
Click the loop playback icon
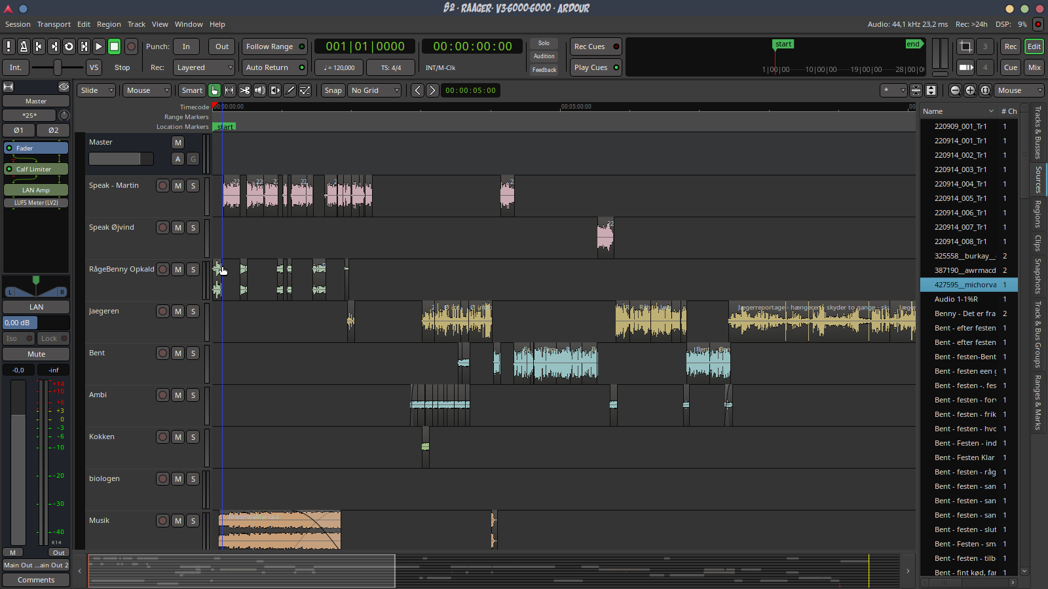coord(69,46)
